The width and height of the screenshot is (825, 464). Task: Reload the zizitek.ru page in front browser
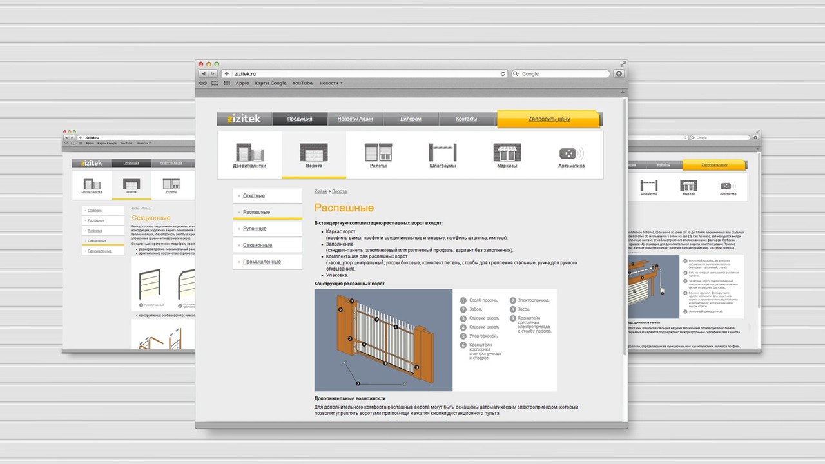503,74
